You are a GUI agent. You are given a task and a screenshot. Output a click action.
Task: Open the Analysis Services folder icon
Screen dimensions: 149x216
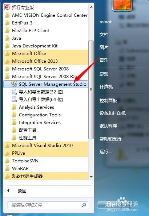(x=14, y=107)
